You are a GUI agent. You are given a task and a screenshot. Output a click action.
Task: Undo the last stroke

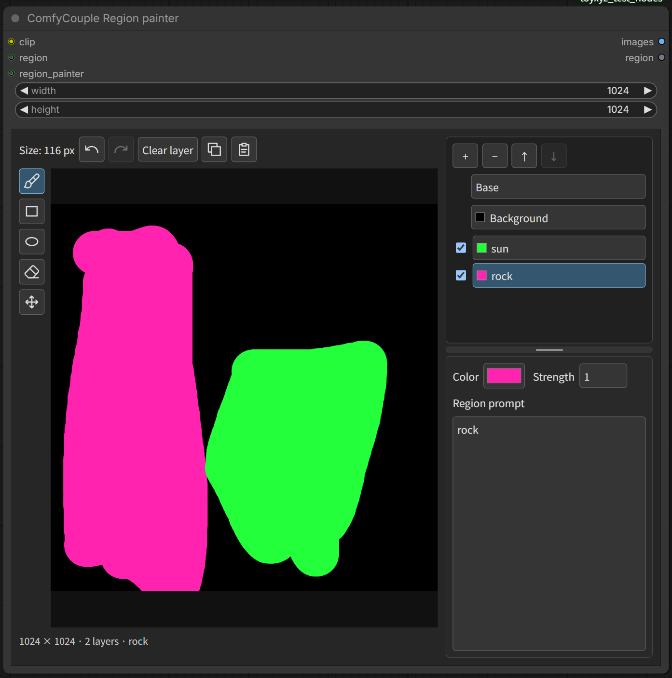pyautogui.click(x=92, y=149)
